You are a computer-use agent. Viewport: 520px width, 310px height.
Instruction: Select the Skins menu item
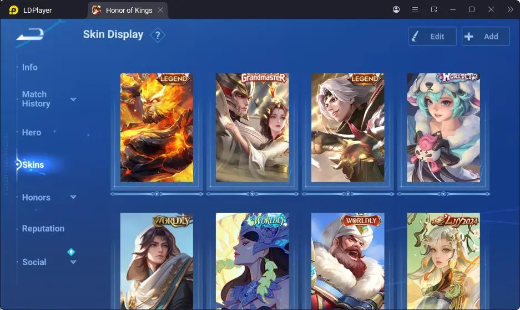point(33,164)
